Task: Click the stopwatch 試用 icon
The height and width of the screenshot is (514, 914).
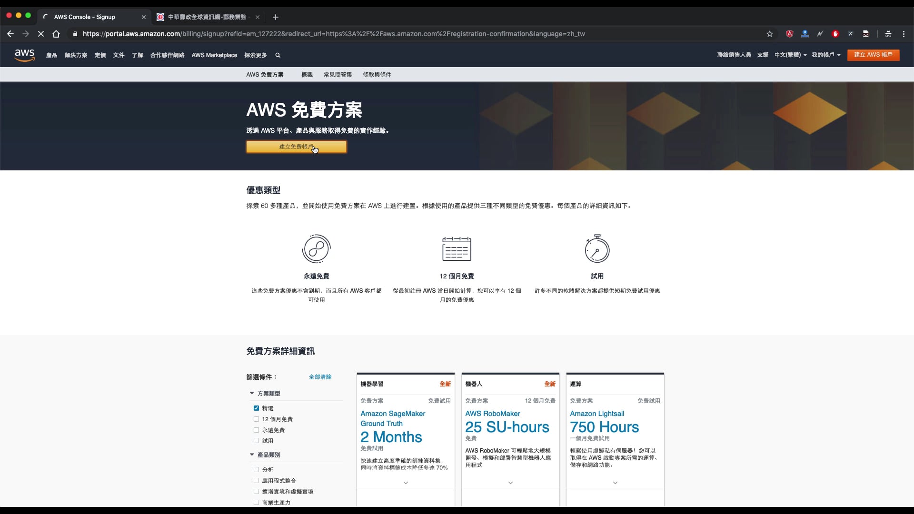Action: click(x=597, y=248)
